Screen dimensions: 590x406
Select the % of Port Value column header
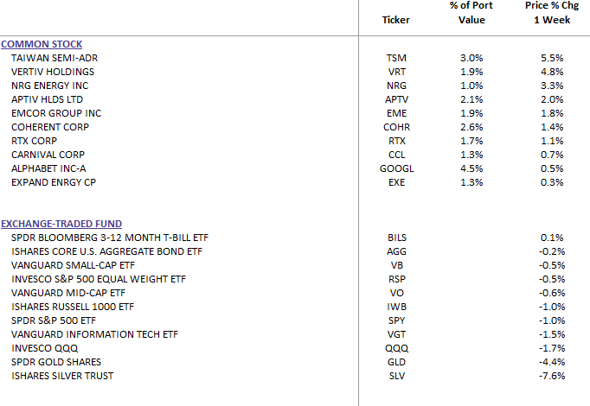471,13
